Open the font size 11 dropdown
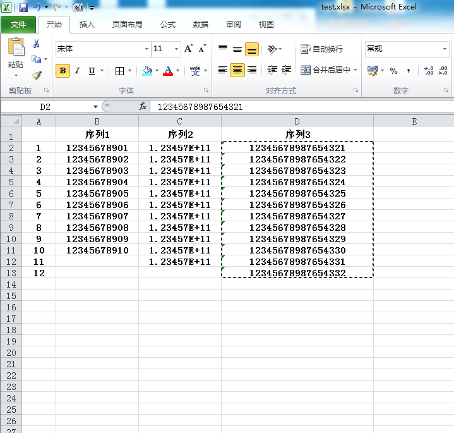The image size is (454, 433). [176, 49]
